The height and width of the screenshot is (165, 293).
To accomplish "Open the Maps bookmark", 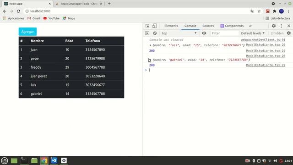I will 69,18.
